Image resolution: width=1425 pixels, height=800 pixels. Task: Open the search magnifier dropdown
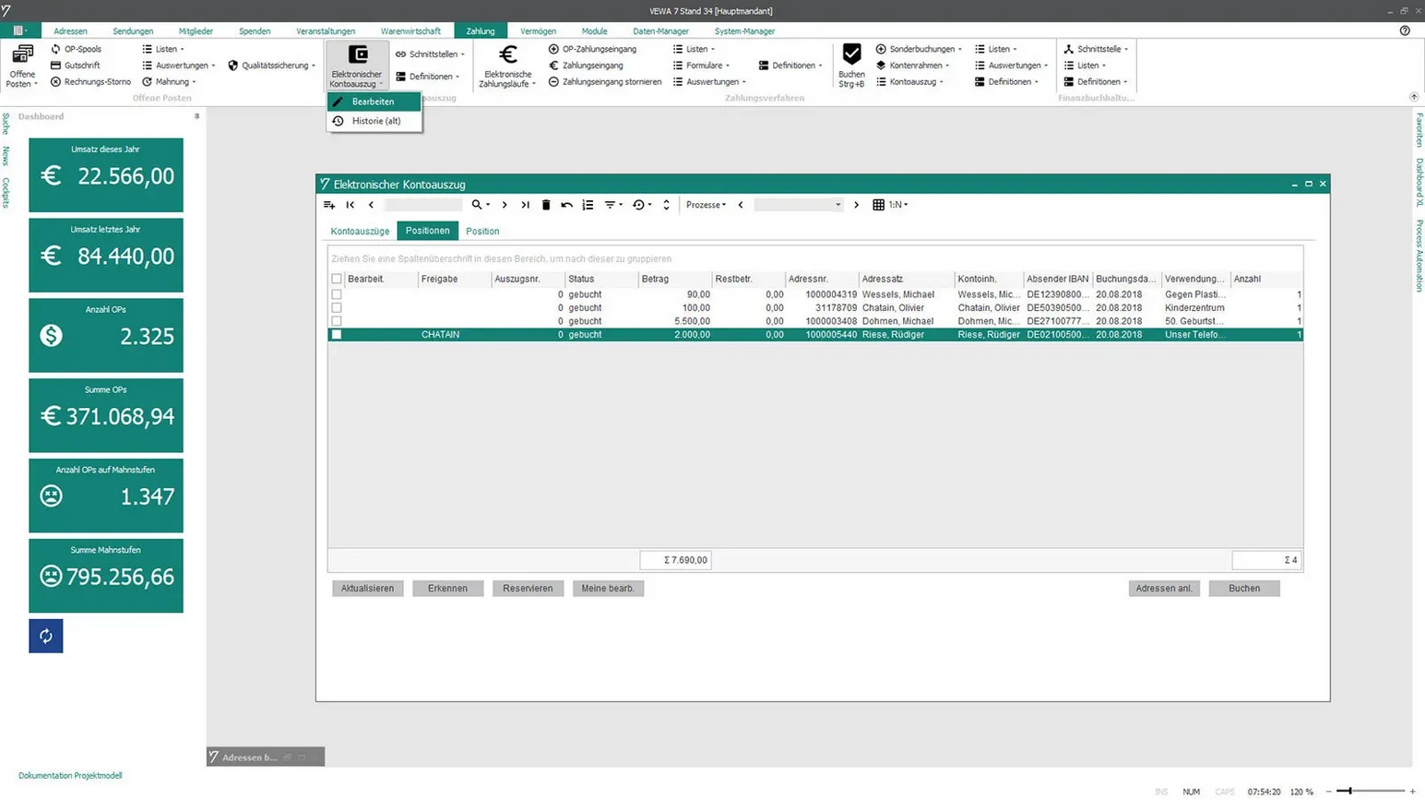pos(481,205)
